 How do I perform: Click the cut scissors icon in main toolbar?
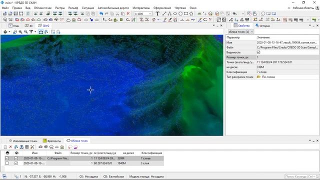pos(117,13)
